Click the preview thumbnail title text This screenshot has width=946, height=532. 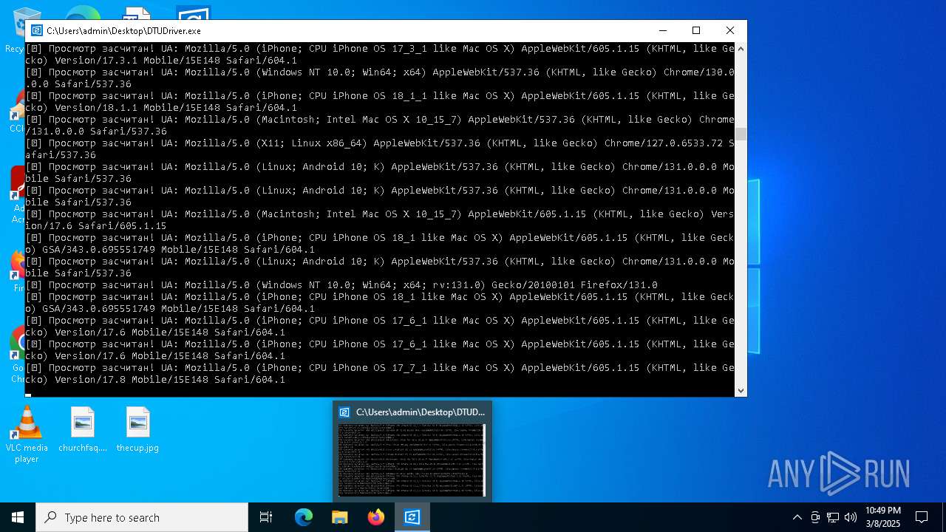421,412
